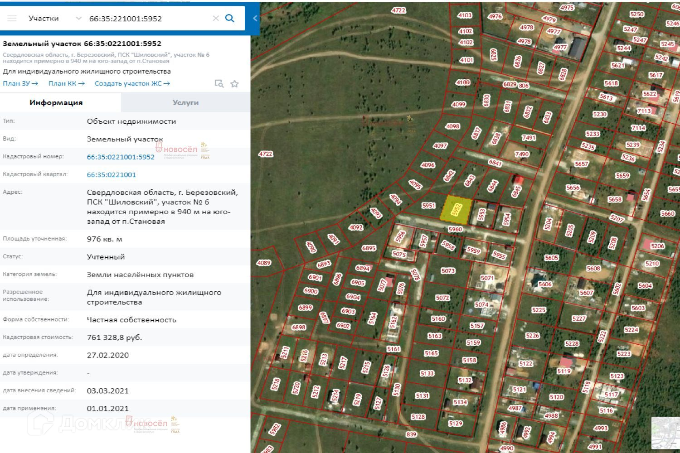The width and height of the screenshot is (680, 453).
Task: Open the План ЗУ link
Action: pyautogui.click(x=20, y=83)
